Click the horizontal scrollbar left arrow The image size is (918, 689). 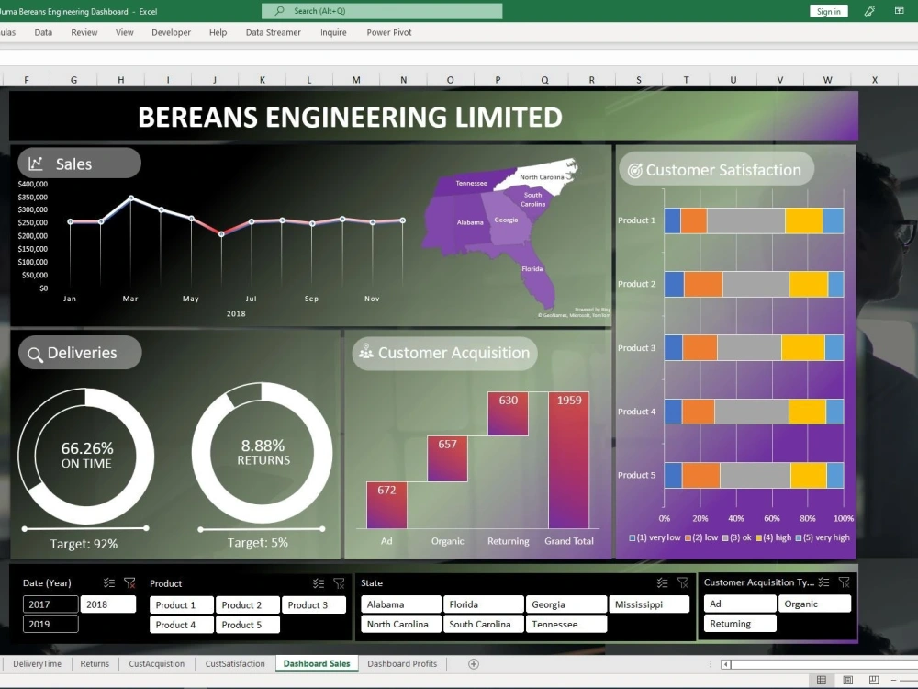[724, 663]
